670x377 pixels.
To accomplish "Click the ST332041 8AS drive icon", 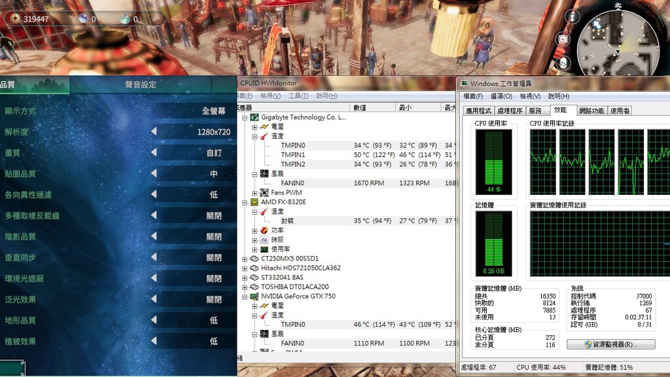I will tap(255, 278).
